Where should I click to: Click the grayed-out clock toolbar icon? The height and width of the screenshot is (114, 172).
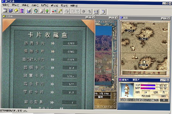point(72,11)
